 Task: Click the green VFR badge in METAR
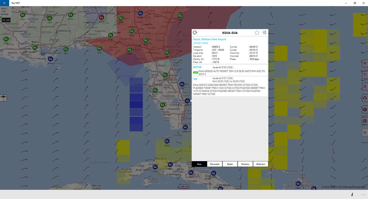coord(195,72)
